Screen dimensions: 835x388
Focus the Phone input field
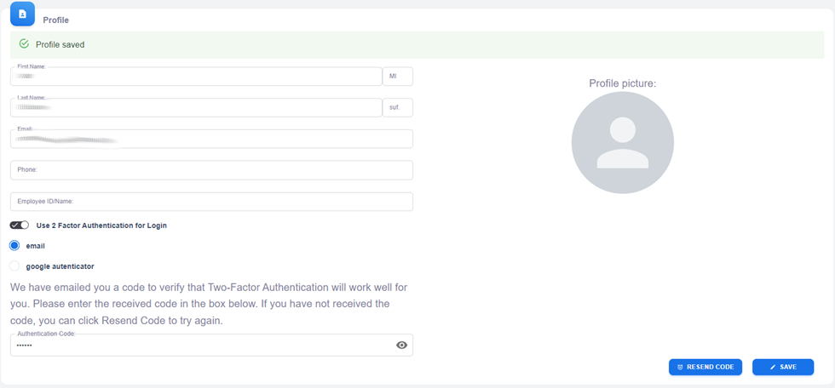coord(211,170)
